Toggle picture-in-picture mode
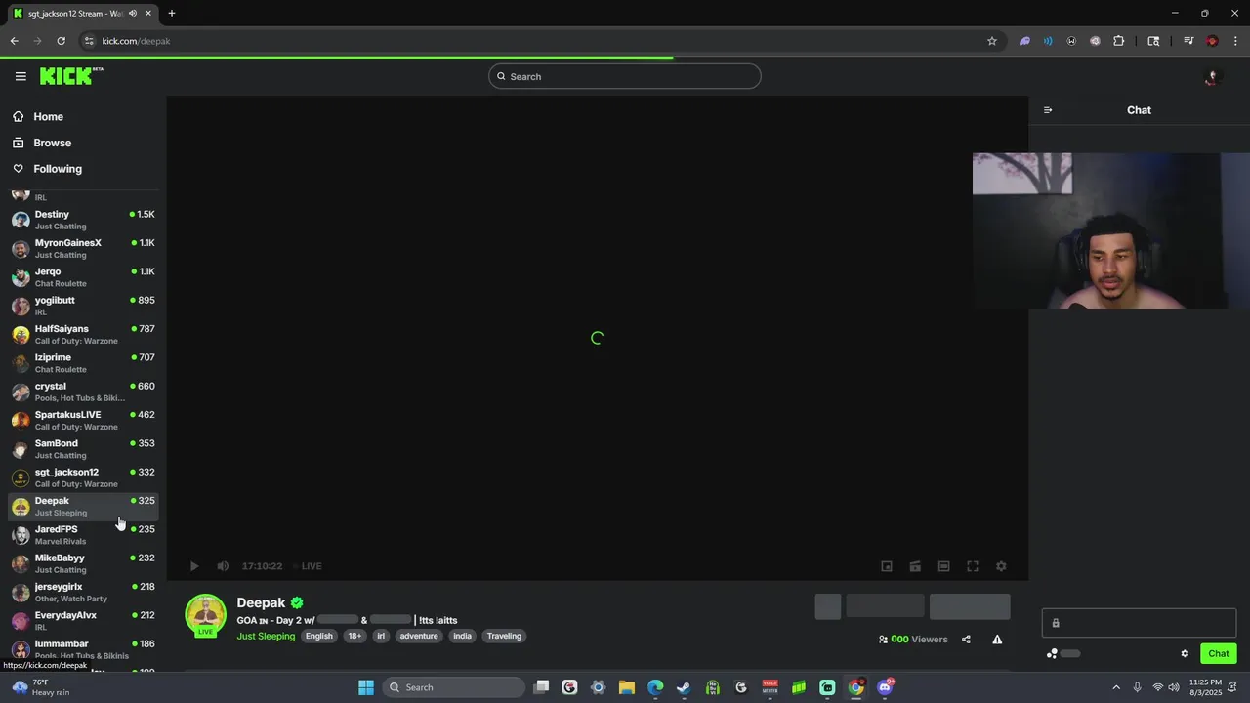Screen dimensions: 1250x703 (x=887, y=566)
